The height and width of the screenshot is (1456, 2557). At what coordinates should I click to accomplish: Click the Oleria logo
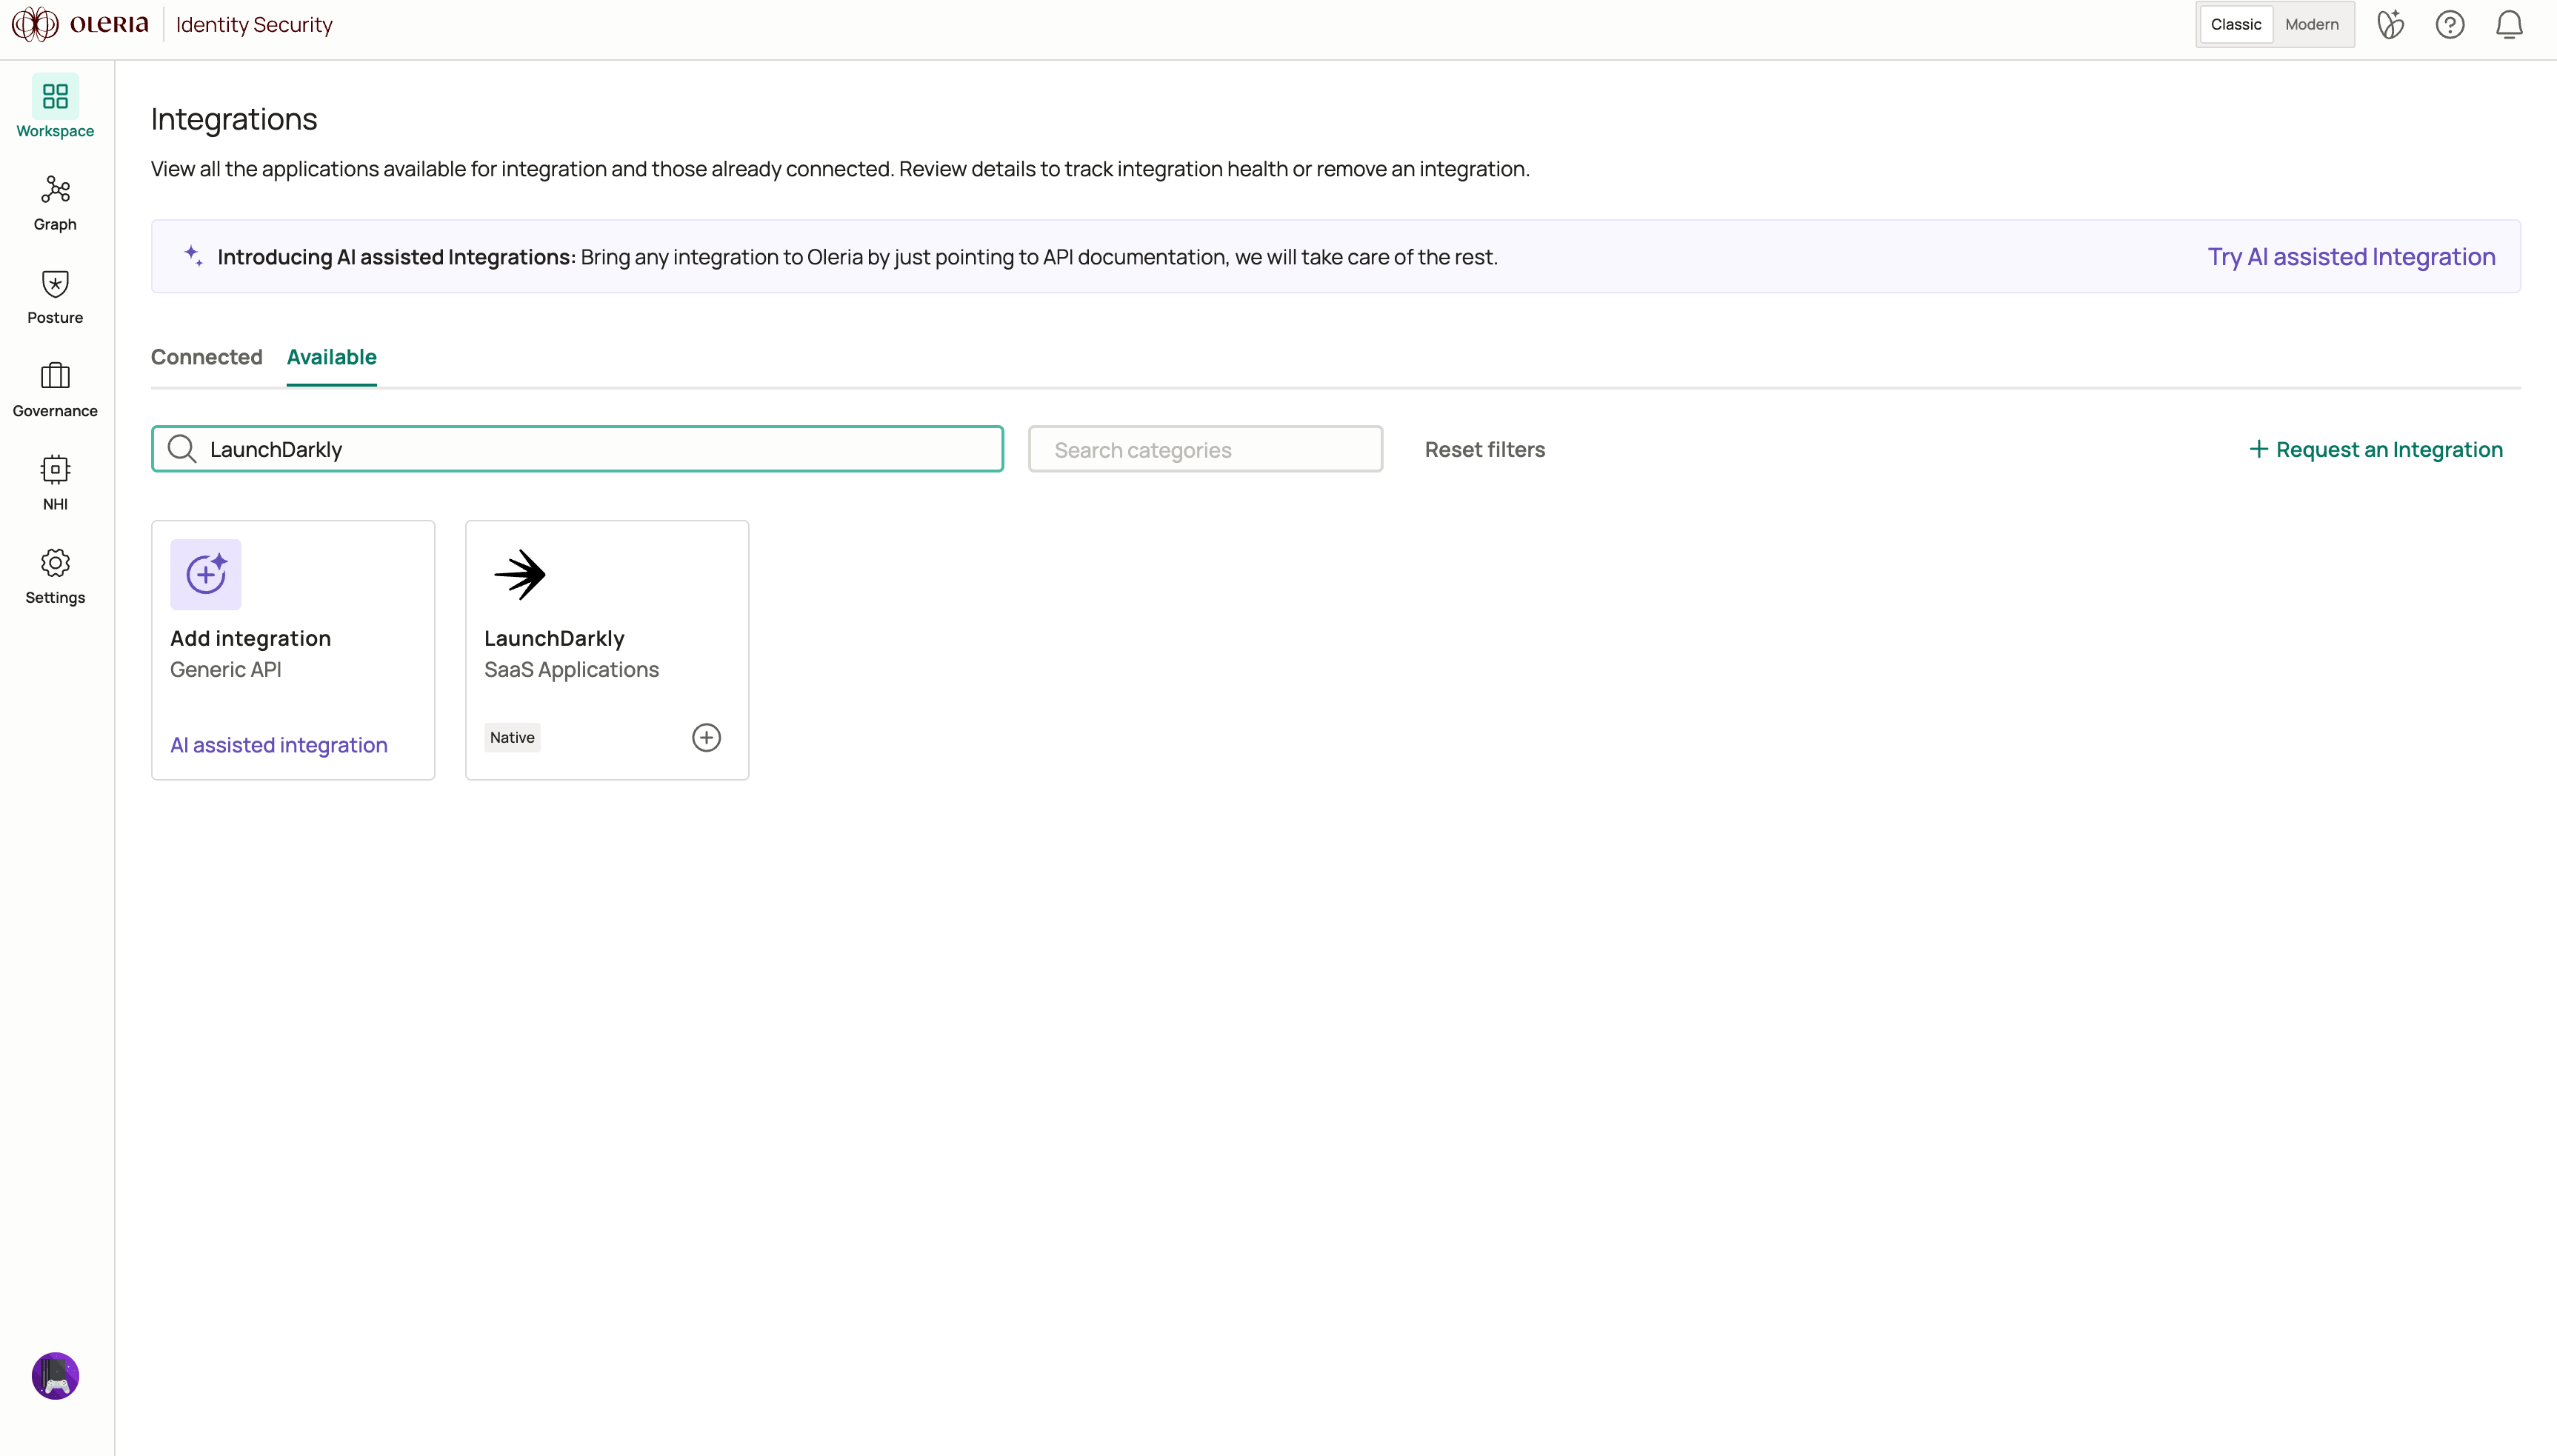[x=80, y=24]
